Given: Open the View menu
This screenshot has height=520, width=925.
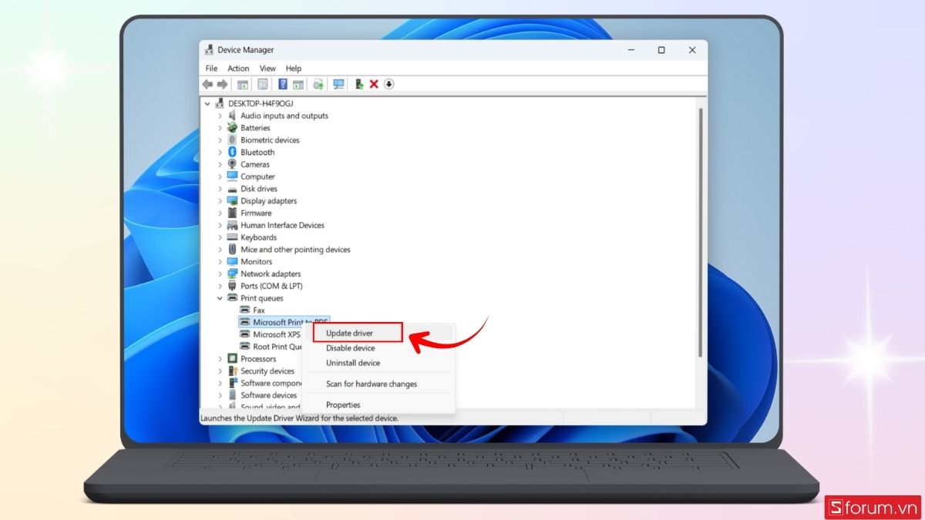Looking at the screenshot, I should [x=267, y=68].
